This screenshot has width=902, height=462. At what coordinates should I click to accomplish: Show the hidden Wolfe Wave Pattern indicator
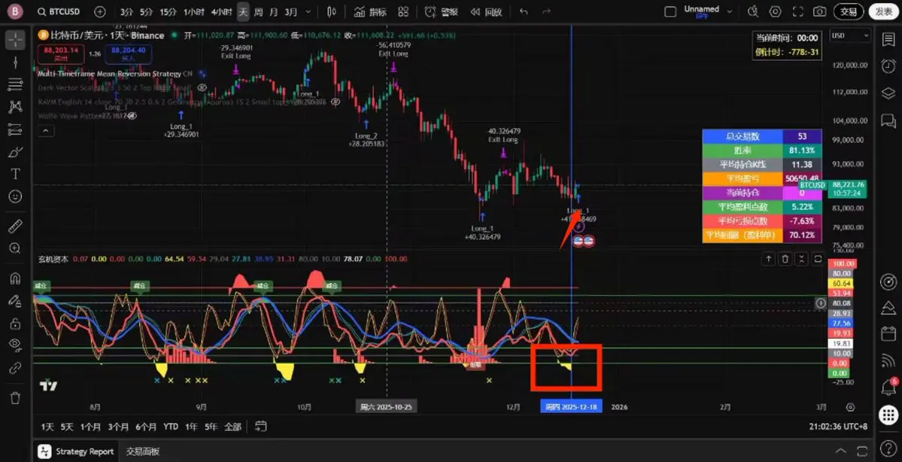pos(132,116)
